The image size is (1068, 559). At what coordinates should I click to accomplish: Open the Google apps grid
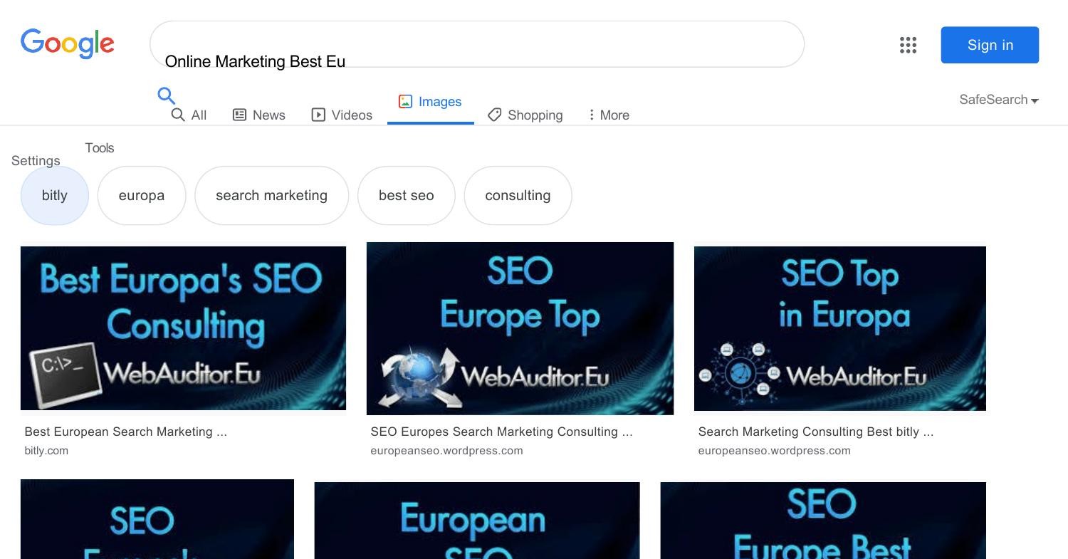point(908,45)
